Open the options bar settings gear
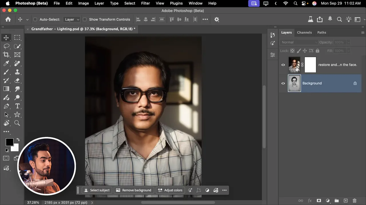The width and height of the screenshot is (366, 205). click(x=217, y=19)
